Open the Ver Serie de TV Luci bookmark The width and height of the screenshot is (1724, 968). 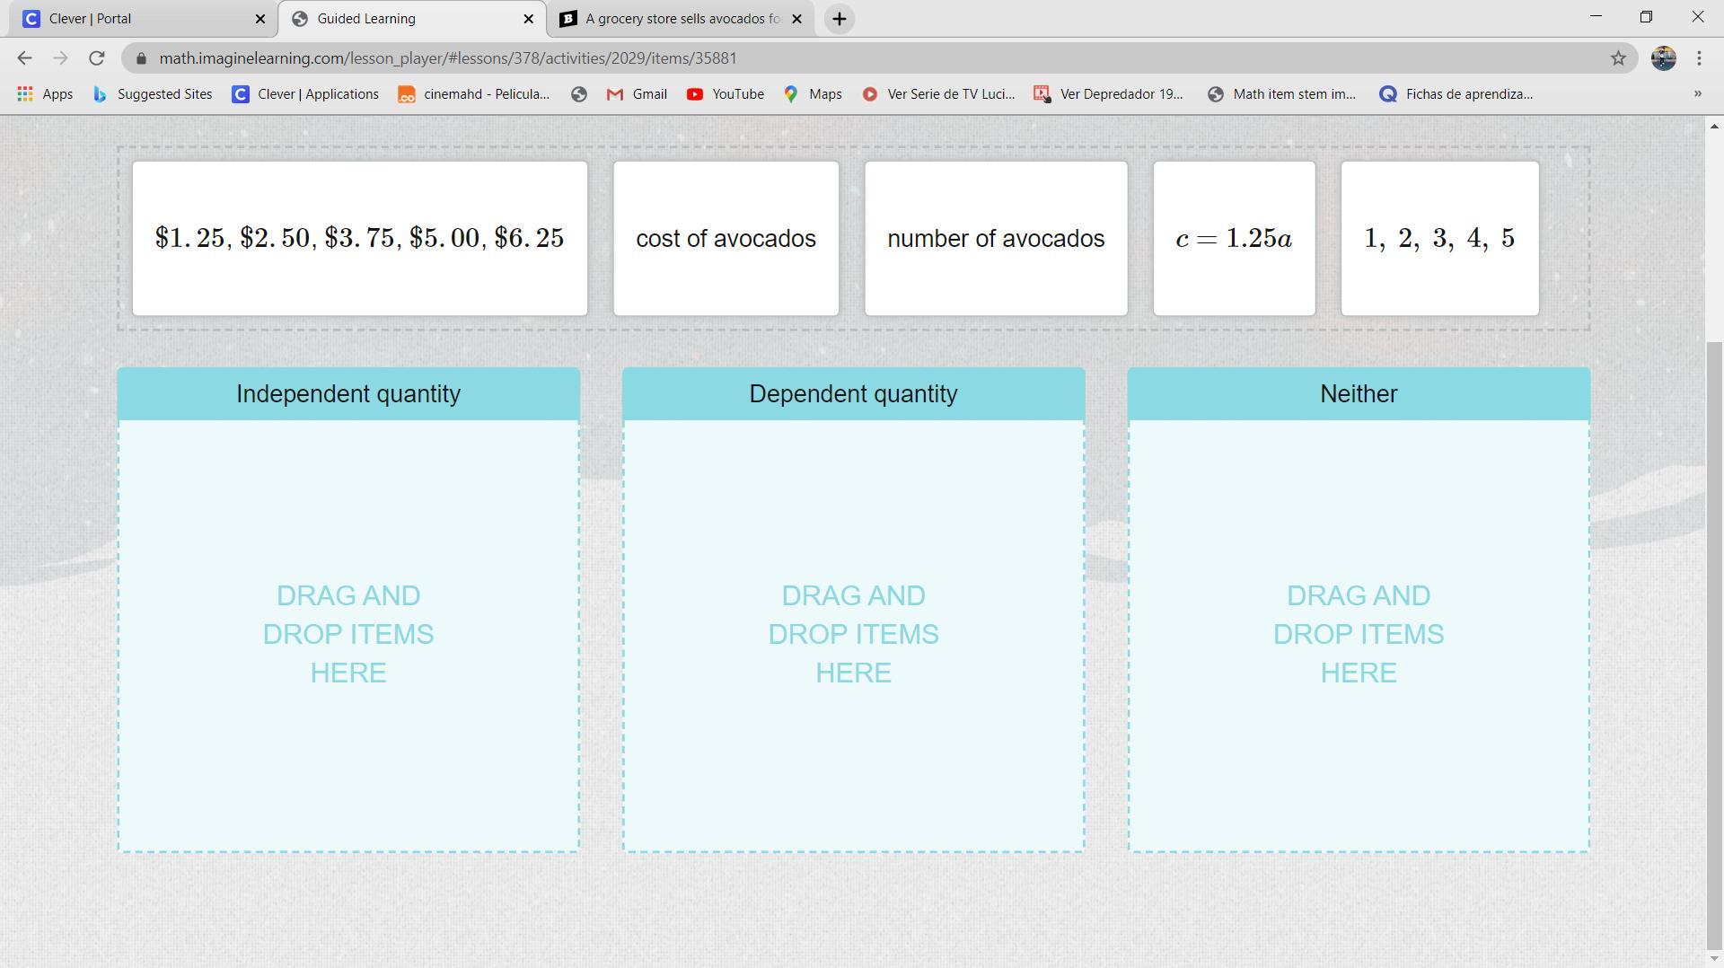938,94
